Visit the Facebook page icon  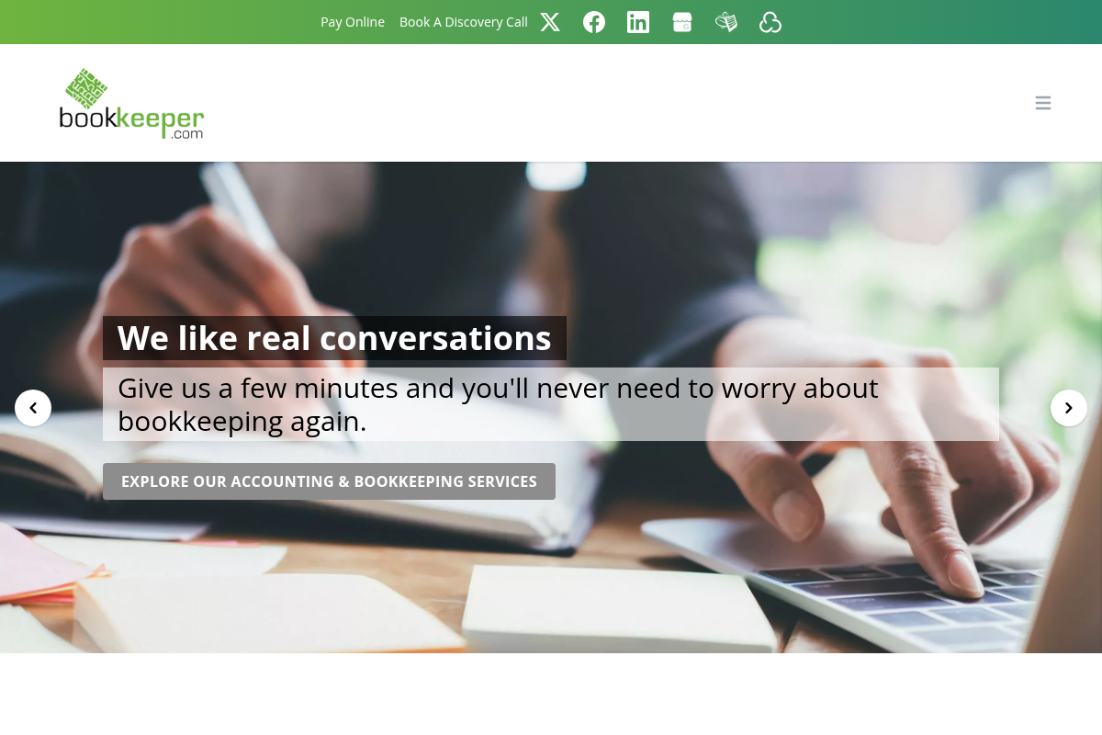(x=594, y=22)
